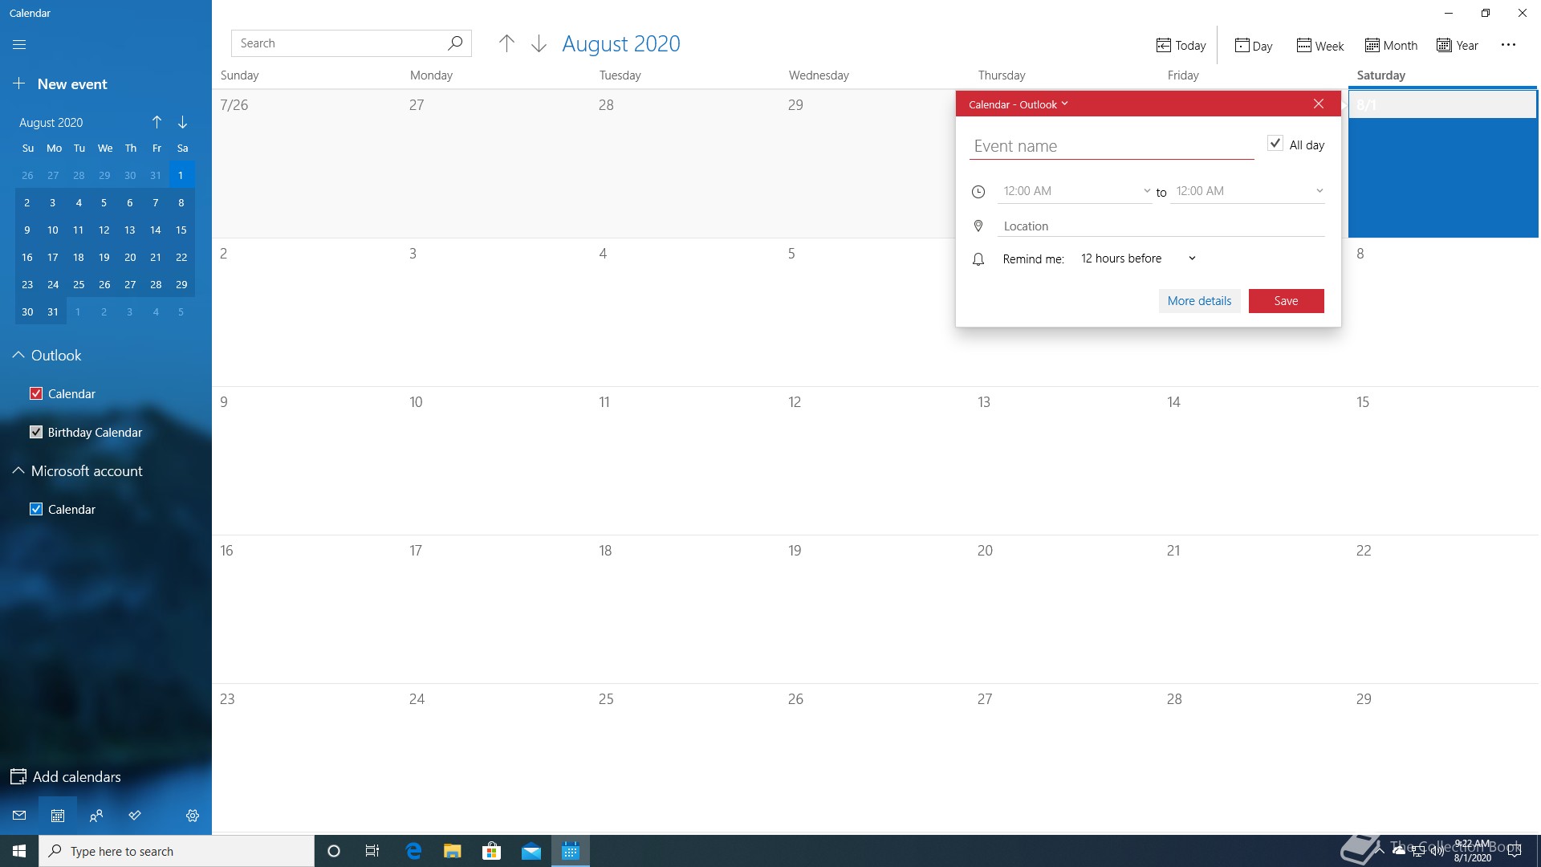Viewport: 1541px width, 867px height.
Task: Open the more options ellipsis
Action: [x=1508, y=45]
